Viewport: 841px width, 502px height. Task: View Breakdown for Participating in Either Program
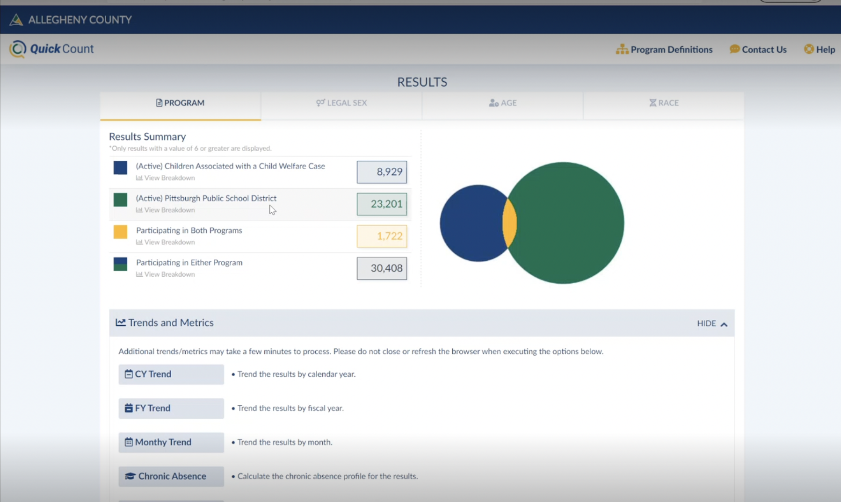(x=165, y=274)
